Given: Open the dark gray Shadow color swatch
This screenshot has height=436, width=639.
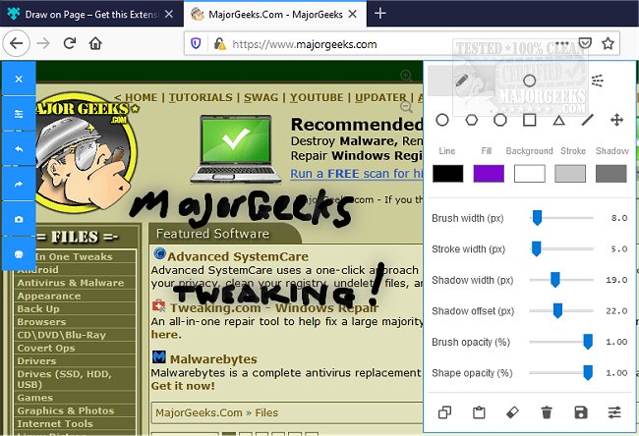Looking at the screenshot, I should click(x=610, y=174).
